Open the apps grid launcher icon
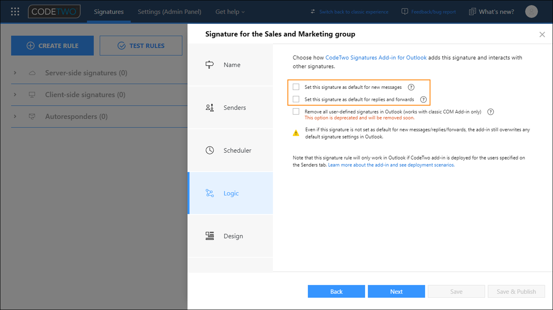 [x=15, y=11]
